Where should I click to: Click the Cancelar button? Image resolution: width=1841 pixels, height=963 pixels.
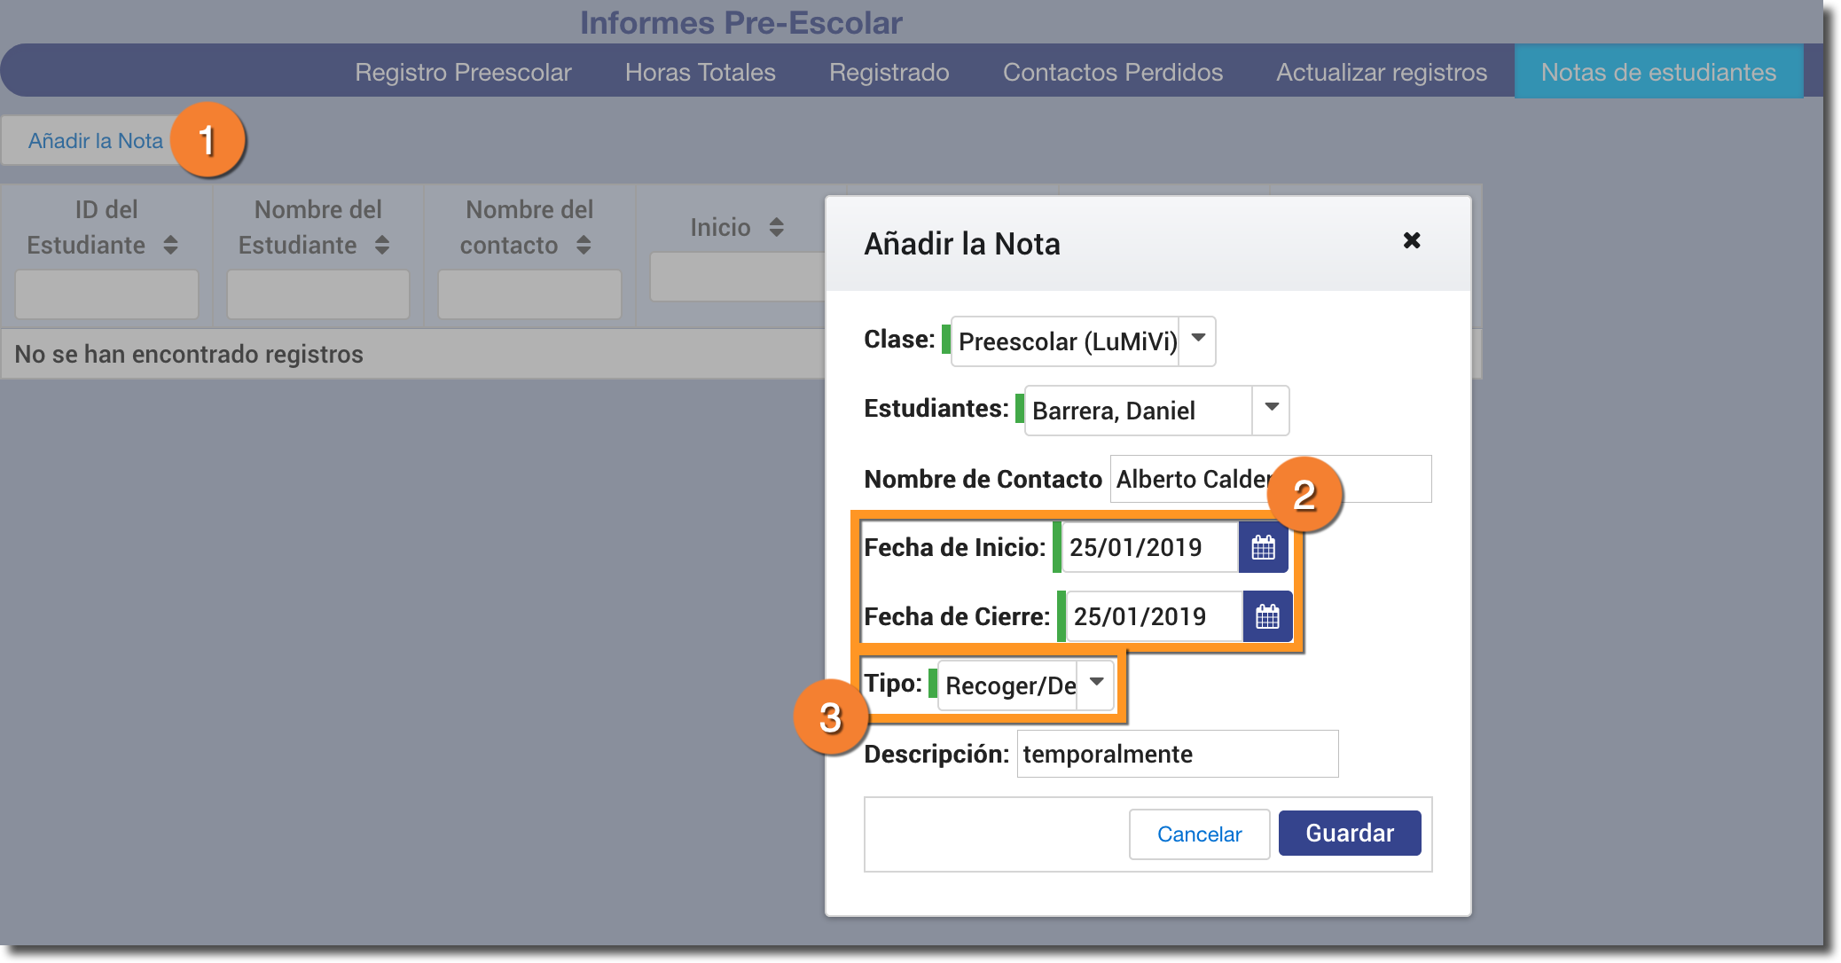tap(1199, 834)
